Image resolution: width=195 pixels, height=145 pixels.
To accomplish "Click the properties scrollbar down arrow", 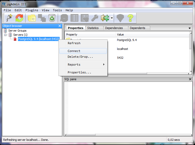I will point(191,71).
